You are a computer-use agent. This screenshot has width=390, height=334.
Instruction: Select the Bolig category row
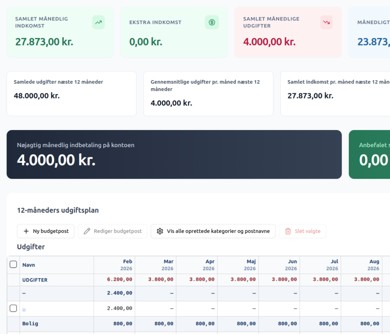click(x=198, y=324)
